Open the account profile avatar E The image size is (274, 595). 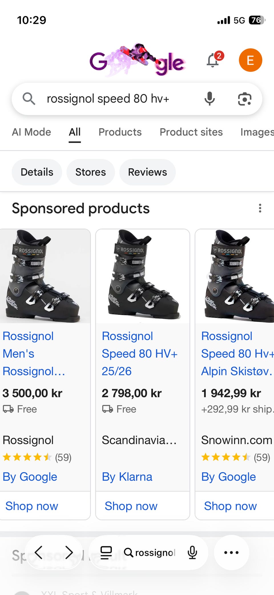point(250,60)
